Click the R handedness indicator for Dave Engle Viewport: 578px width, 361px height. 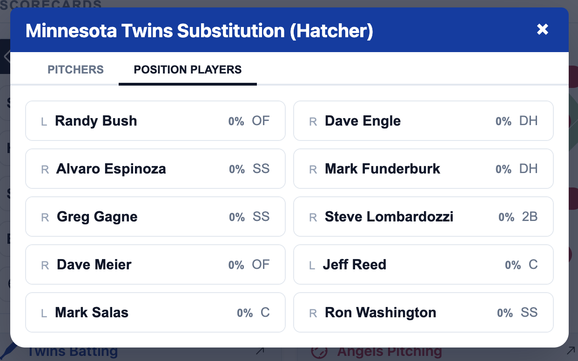tap(312, 121)
